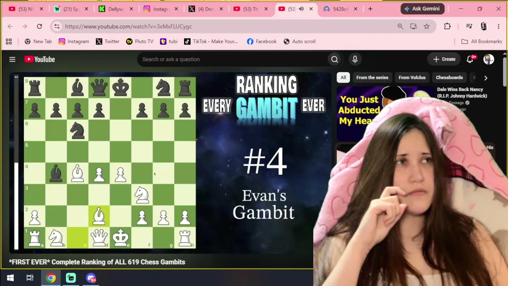Screen dimensions: 508x286
Task: Start voice search with the microphone
Action: tap(355, 59)
